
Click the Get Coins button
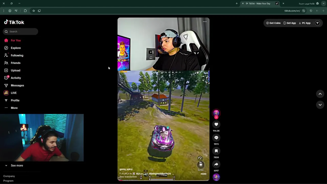[x=273, y=23]
